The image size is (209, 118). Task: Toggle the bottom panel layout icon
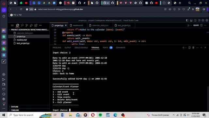[191, 20]
